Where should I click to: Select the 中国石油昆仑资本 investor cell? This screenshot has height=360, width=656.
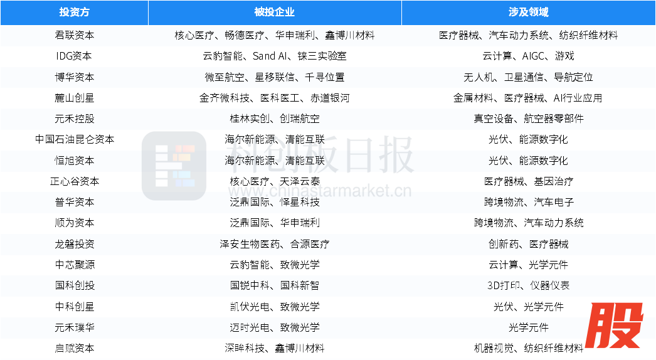click(74, 139)
